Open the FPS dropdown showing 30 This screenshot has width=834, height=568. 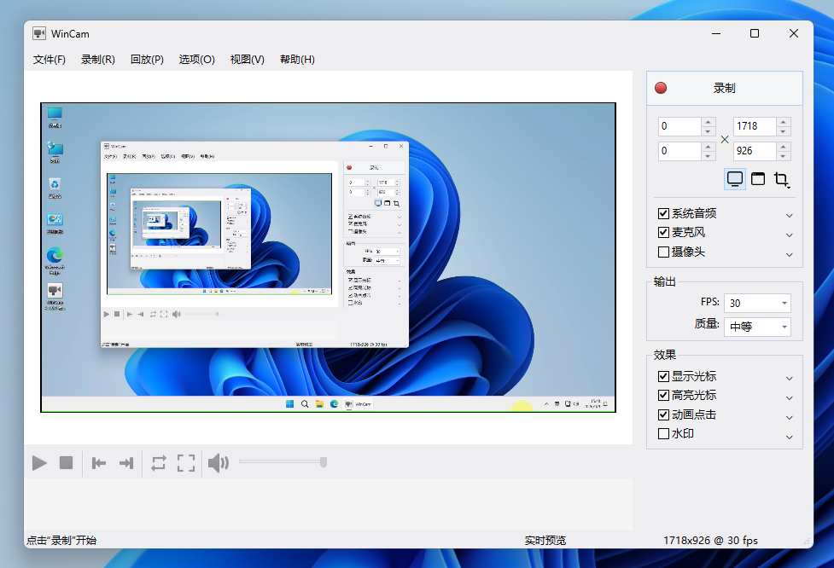[757, 303]
